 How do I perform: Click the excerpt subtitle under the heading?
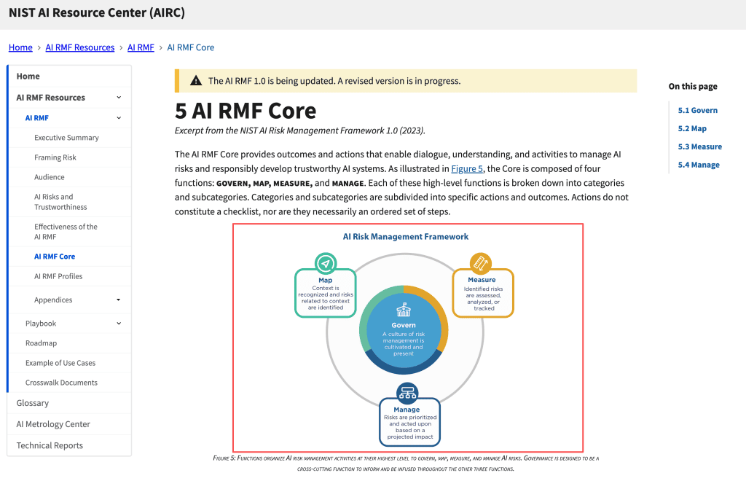coord(299,131)
